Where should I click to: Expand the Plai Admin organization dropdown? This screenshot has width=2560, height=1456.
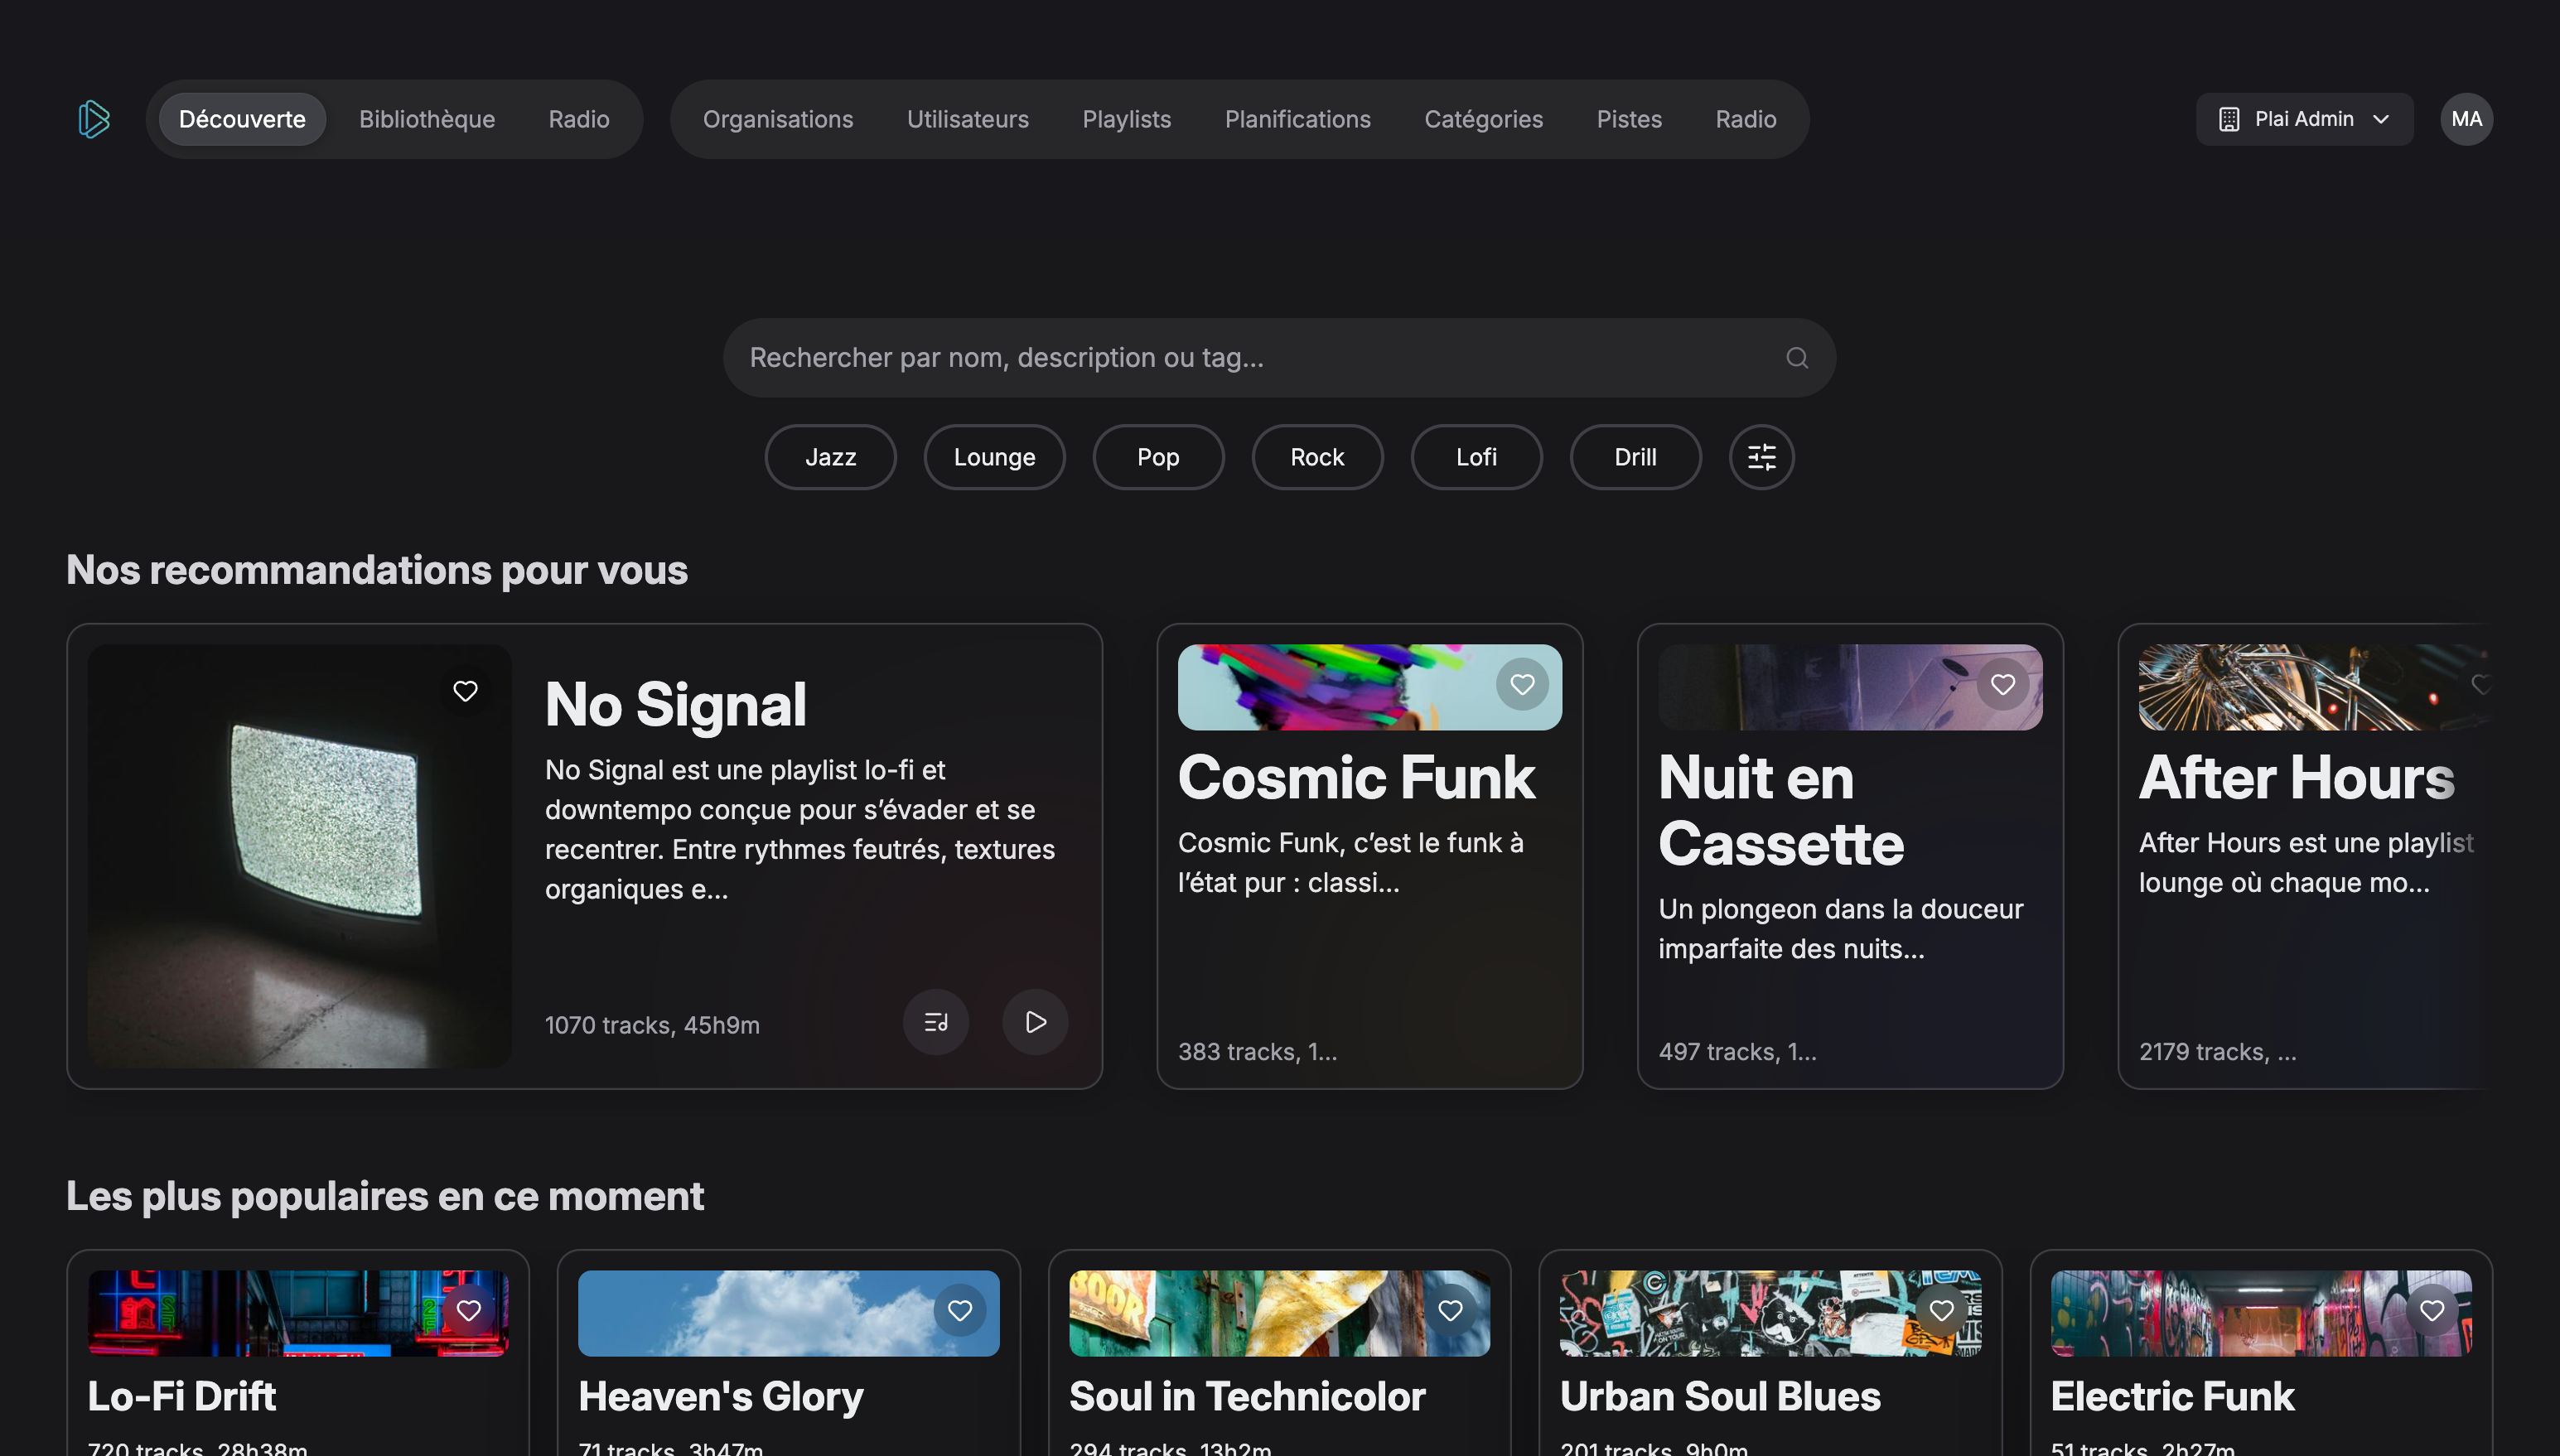pyautogui.click(x=2381, y=119)
